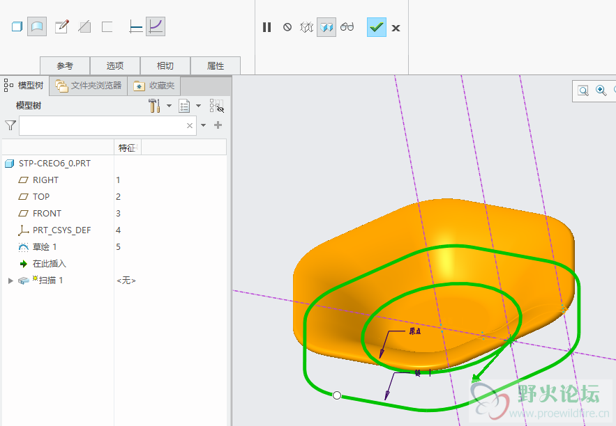Click the 特征 column header
Viewport: 616px width, 426px height.
pos(127,148)
